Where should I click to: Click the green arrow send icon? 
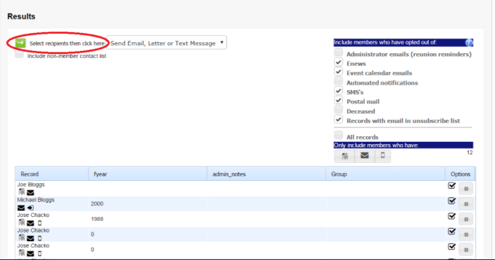pos(21,43)
